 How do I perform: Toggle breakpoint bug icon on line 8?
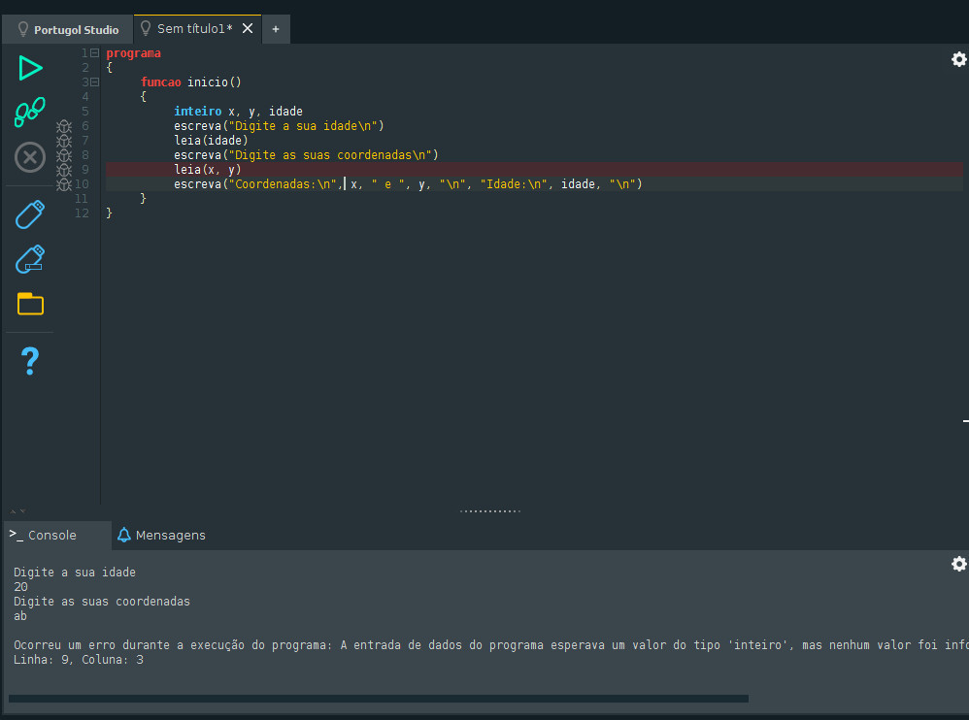coord(64,155)
